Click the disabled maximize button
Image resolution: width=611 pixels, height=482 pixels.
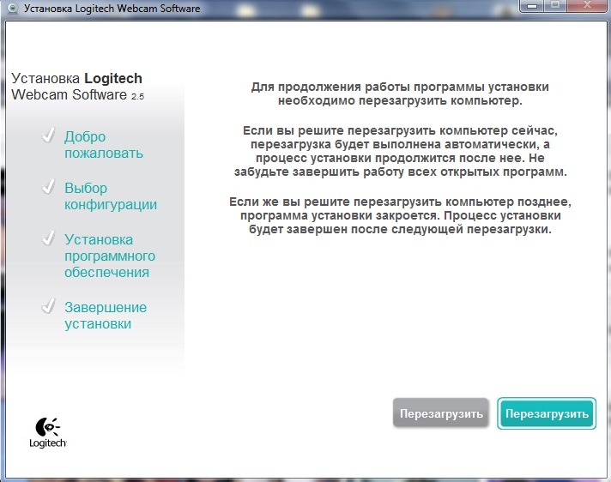[556, 5]
